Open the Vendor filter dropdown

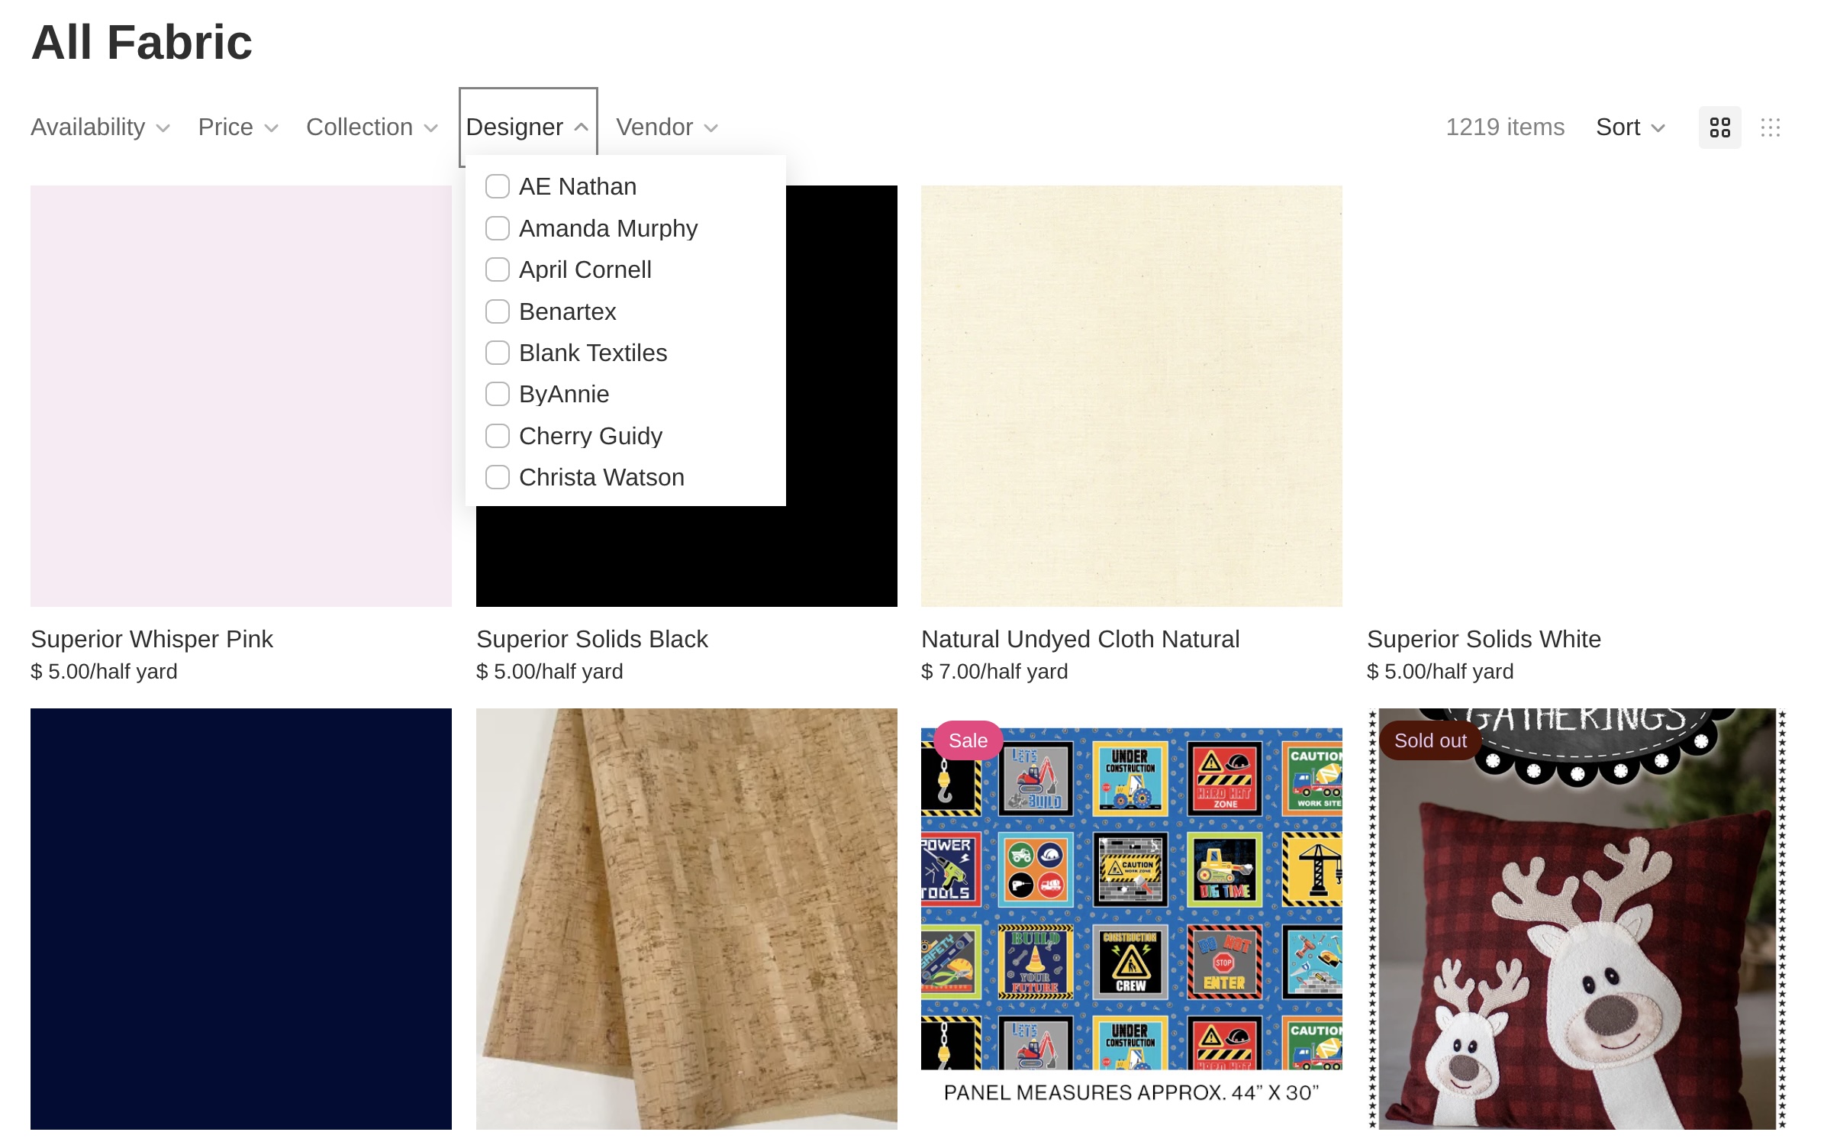click(667, 127)
